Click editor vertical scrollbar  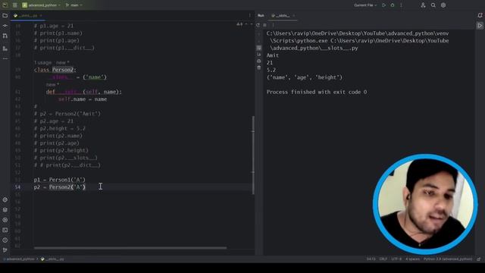253,155
